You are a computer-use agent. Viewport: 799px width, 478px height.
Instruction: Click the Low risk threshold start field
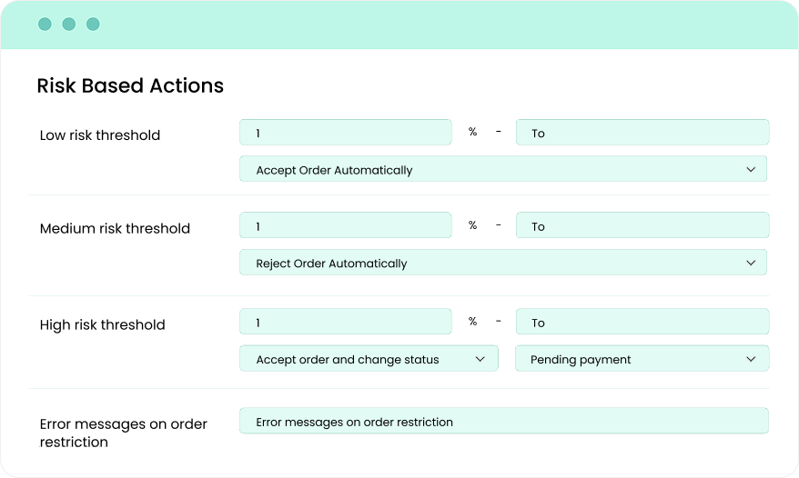coord(345,133)
